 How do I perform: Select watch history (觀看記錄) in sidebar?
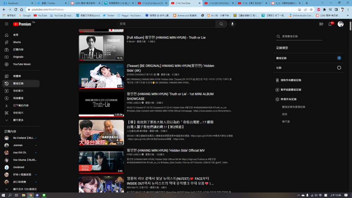[x=21, y=84]
